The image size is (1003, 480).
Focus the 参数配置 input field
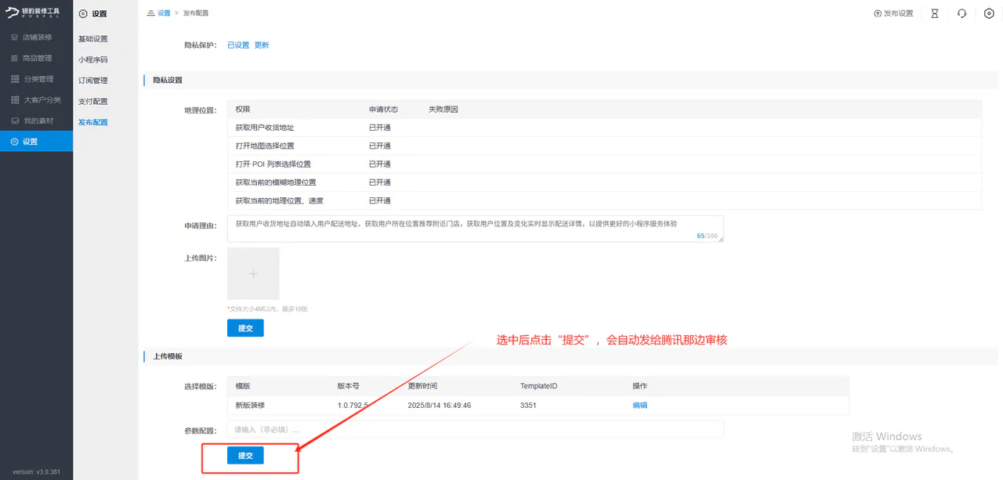pyautogui.click(x=476, y=429)
